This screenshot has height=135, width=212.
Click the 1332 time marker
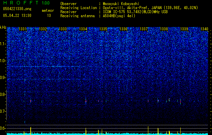[x=43, y=29]
